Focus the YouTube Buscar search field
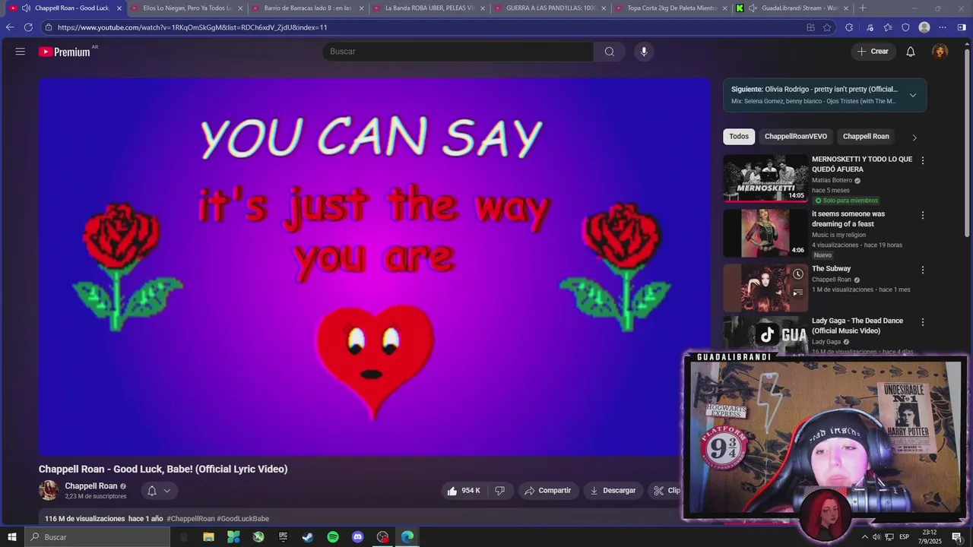Viewport: 973px width, 547px height. pos(458,52)
